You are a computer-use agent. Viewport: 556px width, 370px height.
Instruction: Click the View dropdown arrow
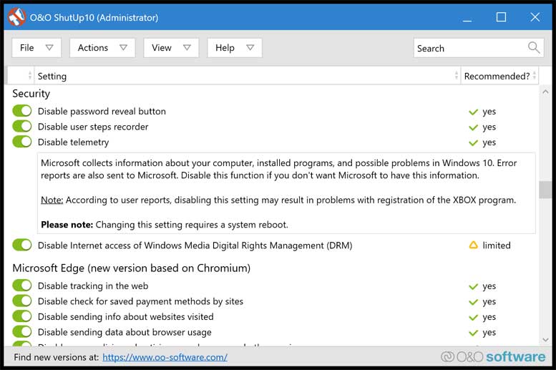pyautogui.click(x=187, y=47)
